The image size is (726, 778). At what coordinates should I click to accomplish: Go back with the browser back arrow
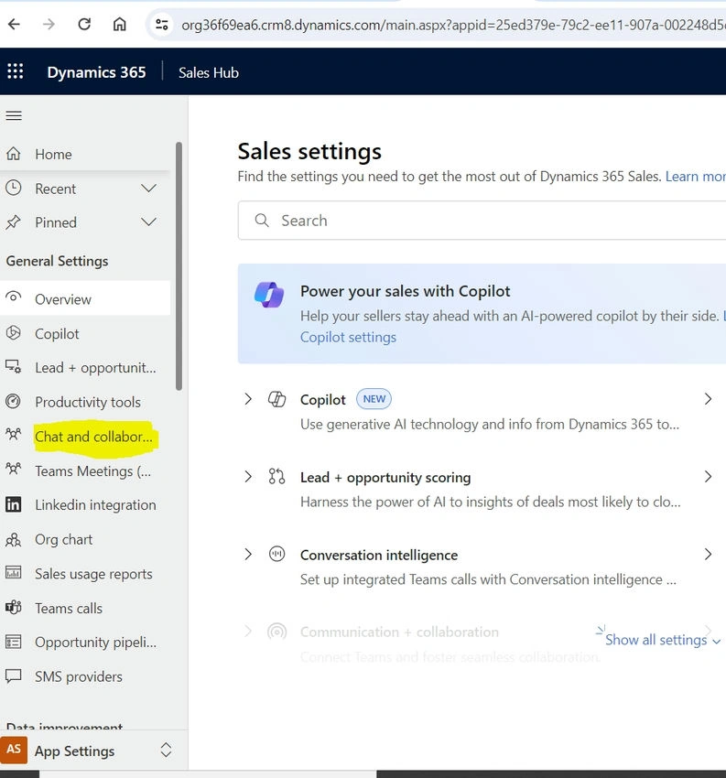(15, 24)
